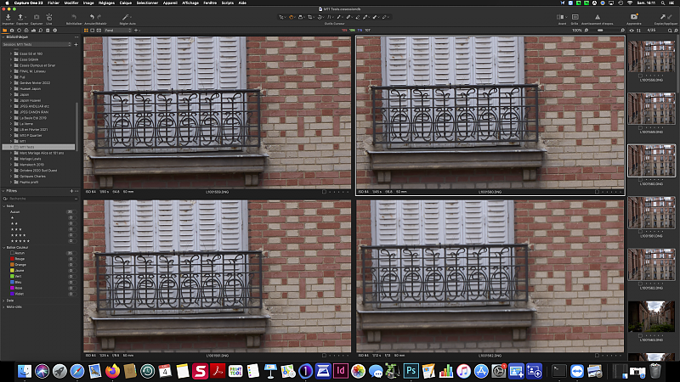This screenshot has height=382, width=680.
Task: Select the courtyard thumbnail in the browser
Action: click(x=650, y=314)
